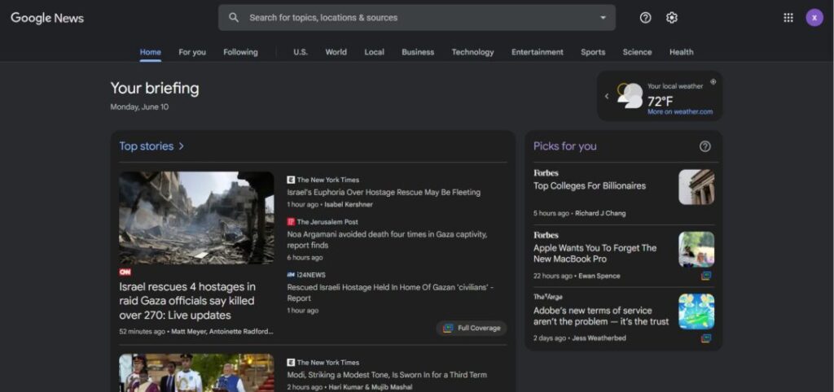834x392 pixels.
Task: Open the purple account avatar
Action: pos(814,18)
